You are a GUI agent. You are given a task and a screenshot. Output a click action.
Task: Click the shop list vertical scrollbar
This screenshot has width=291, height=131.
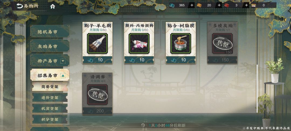click(x=257, y=66)
